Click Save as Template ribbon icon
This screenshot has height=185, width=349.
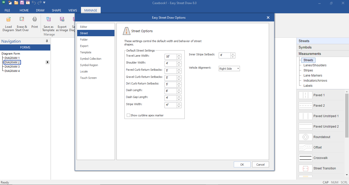coord(49,19)
